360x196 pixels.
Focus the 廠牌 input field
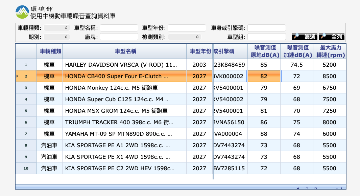(x=119, y=37)
